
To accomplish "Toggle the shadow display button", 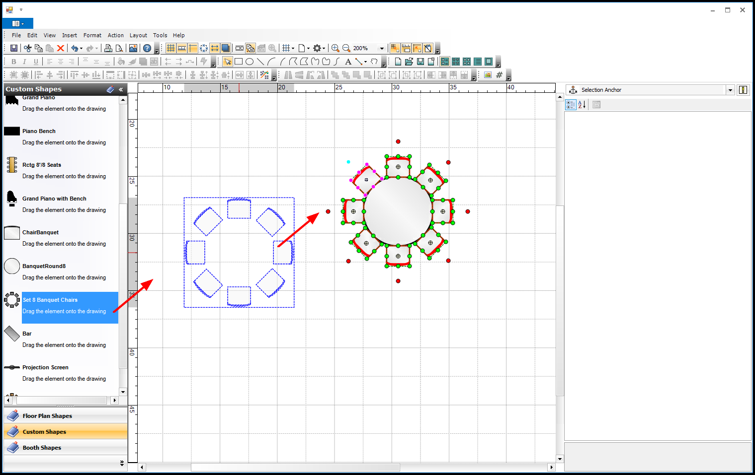I will [x=226, y=48].
